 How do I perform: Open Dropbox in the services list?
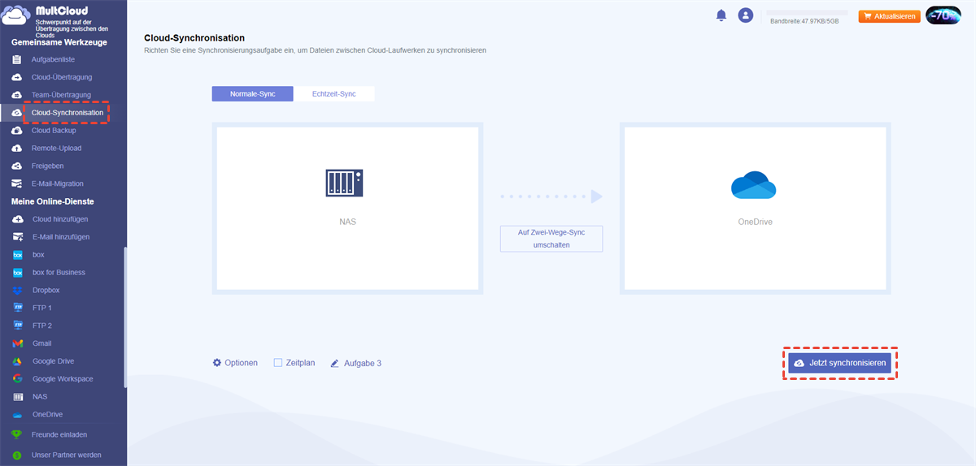[x=46, y=291]
